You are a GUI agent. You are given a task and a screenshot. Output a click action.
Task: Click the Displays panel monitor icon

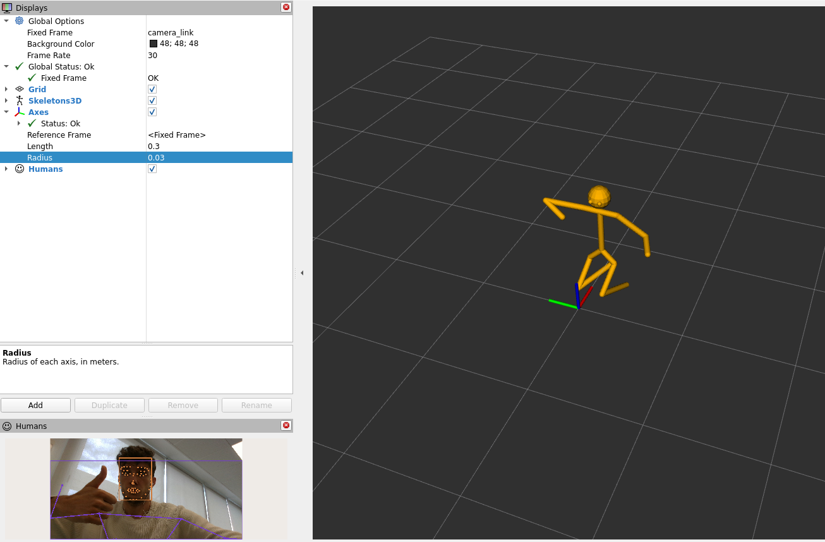6,7
